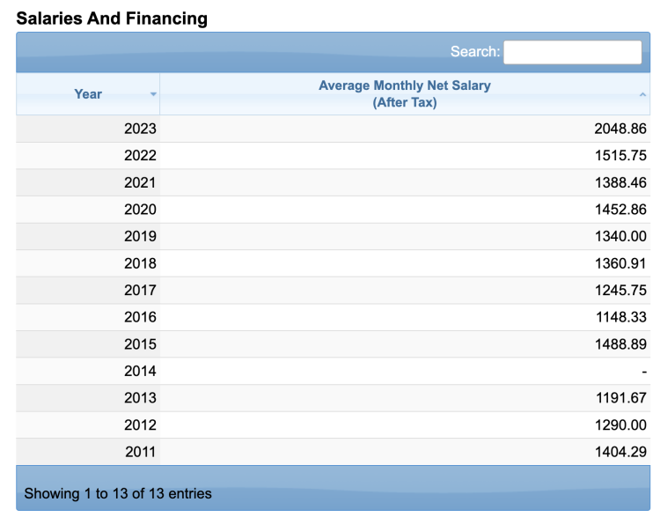Image resolution: width=660 pixels, height=517 pixels.
Task: Click the salary column sort arrow icon
Action: [x=642, y=94]
